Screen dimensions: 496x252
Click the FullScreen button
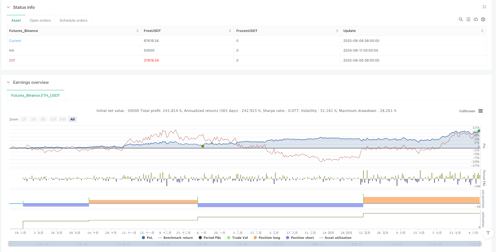point(467,111)
